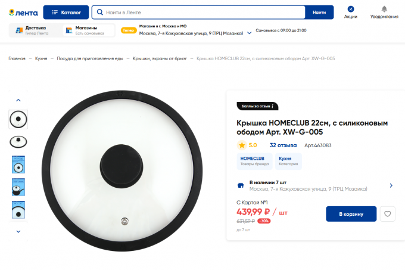405x270 pixels.
Task: Select the second lid thumbnail image
Action: pyautogui.click(x=18, y=142)
